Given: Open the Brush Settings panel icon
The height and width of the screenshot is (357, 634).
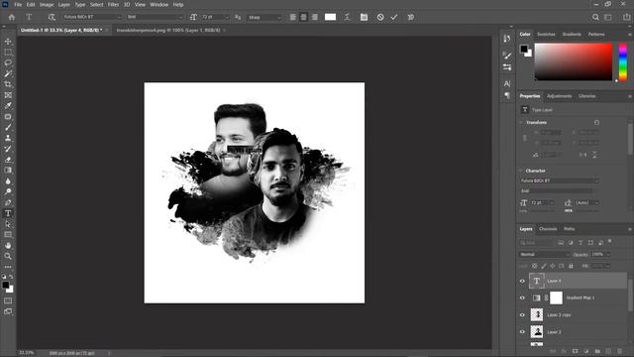Looking at the screenshot, I should coord(507,56).
